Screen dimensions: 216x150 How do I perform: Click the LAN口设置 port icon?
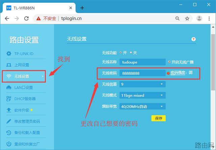tap(9, 87)
